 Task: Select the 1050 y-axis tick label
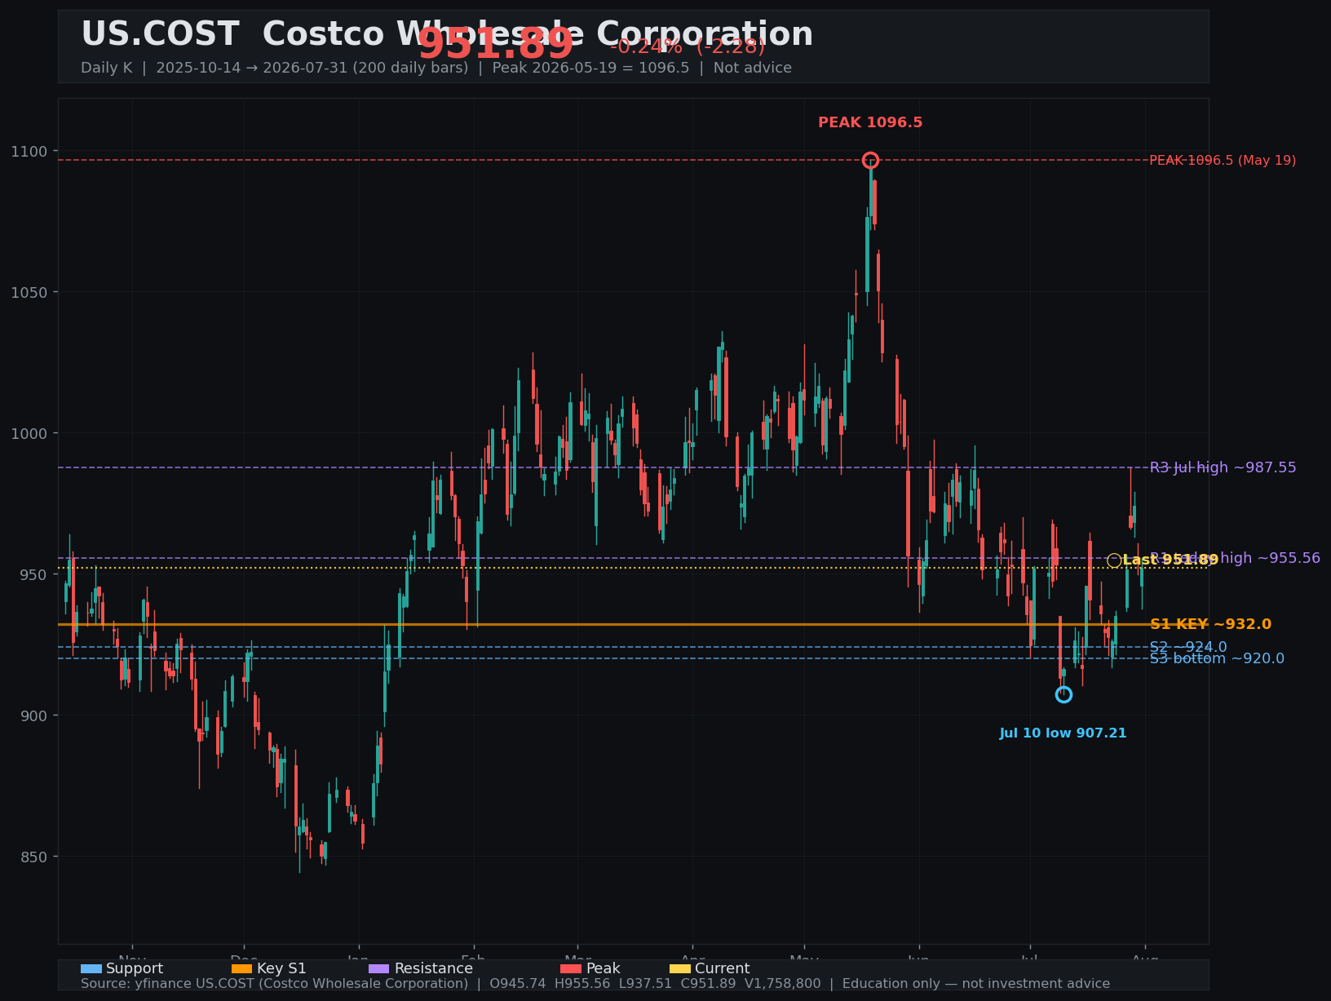29,292
